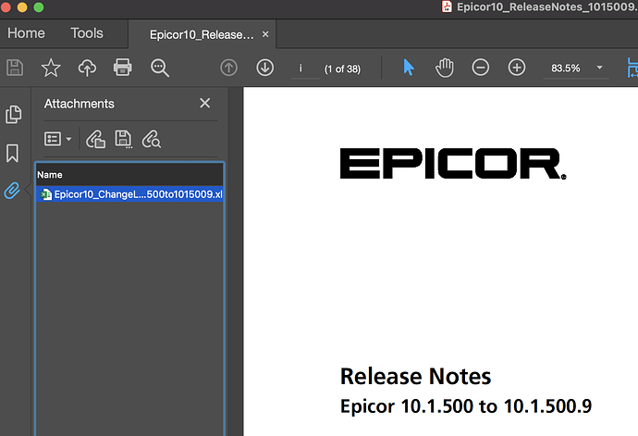Image resolution: width=638 pixels, height=436 pixels.
Task: Click the Name column header
Action: tap(129, 174)
